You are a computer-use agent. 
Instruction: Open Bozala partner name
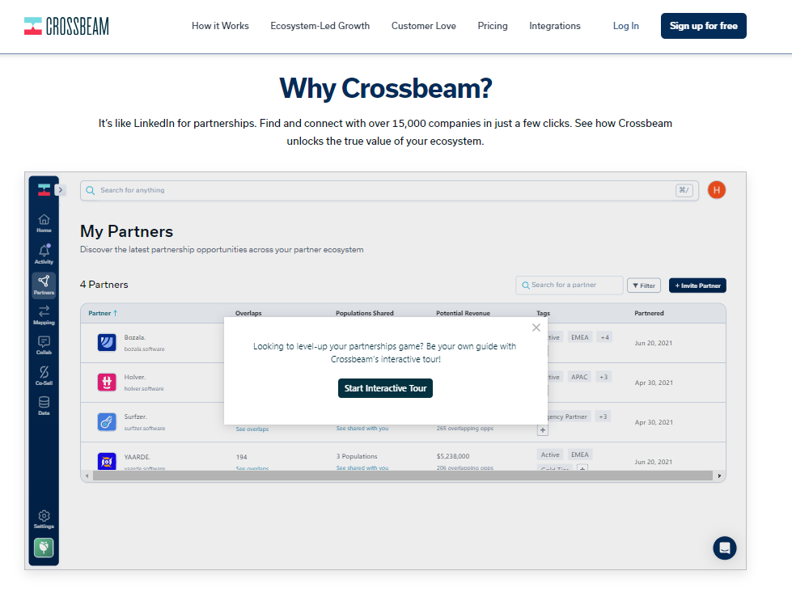point(135,337)
